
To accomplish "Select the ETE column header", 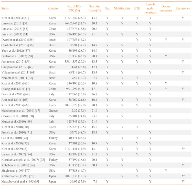I will point(137,8).
